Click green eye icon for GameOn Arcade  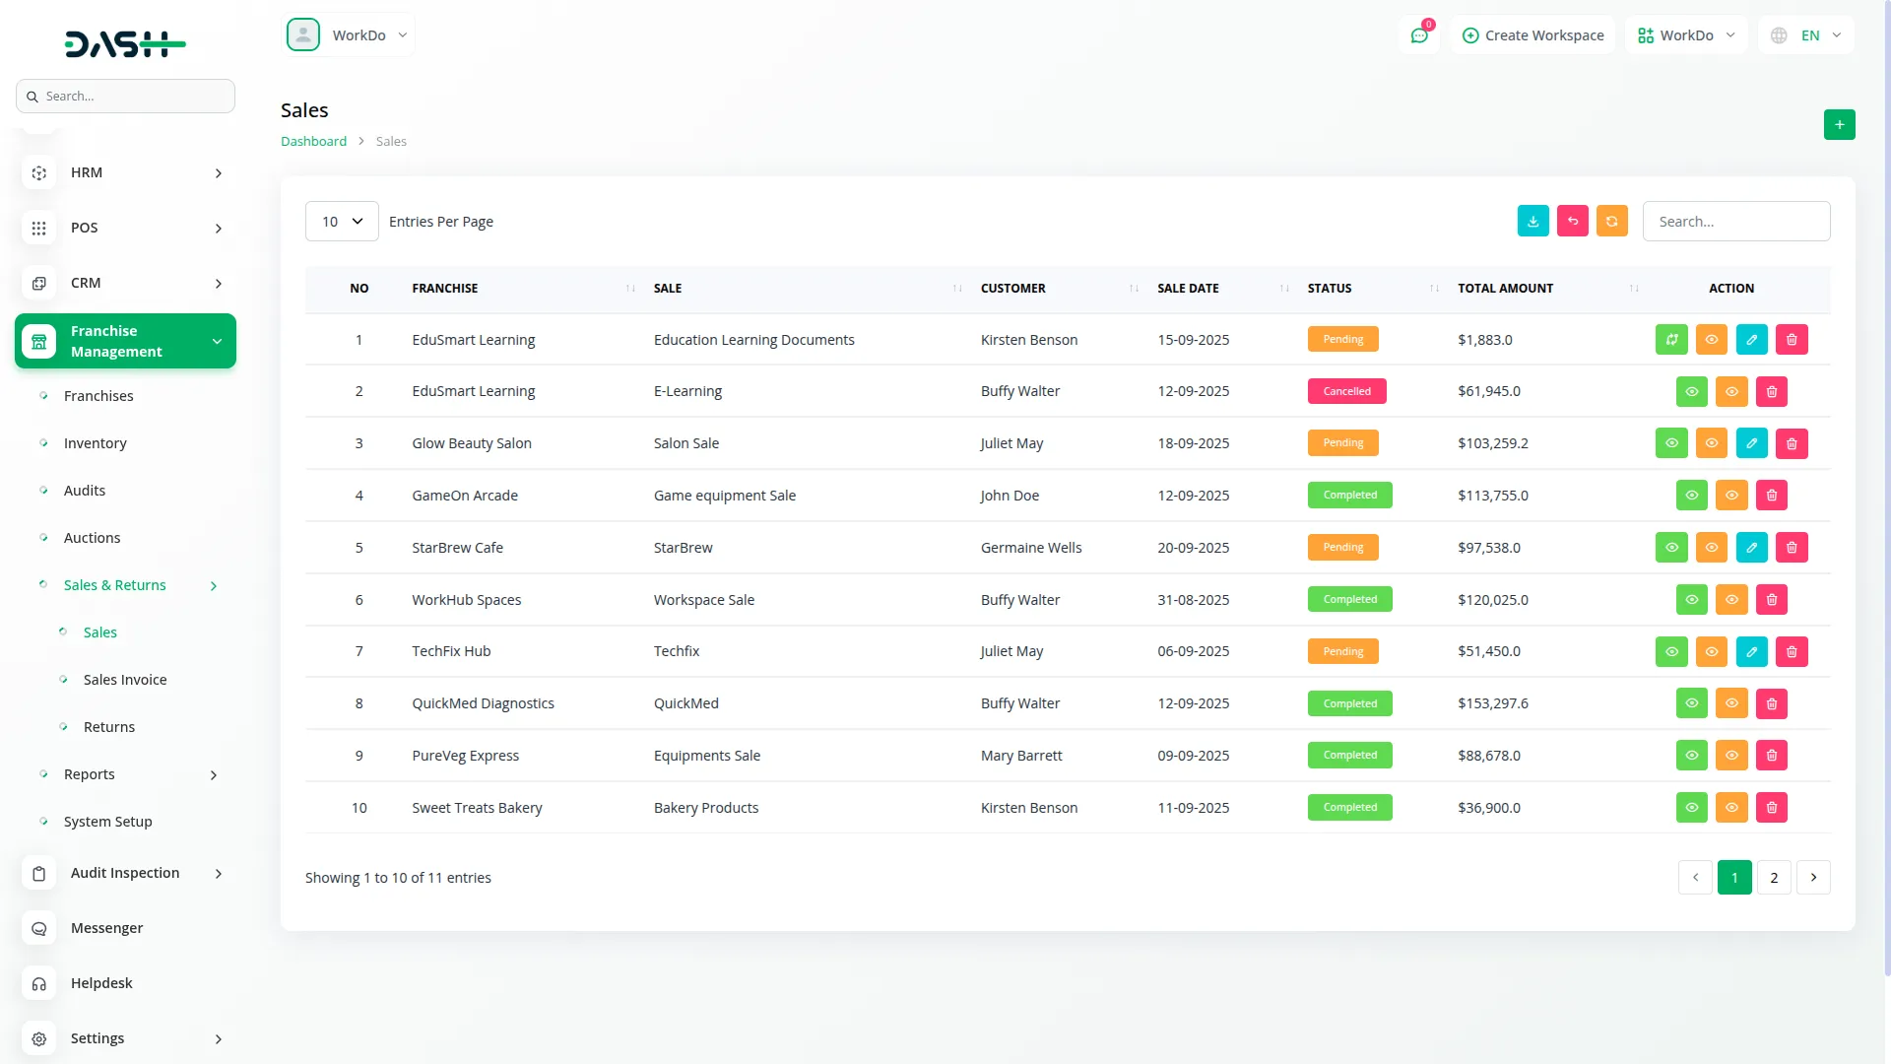(x=1691, y=496)
